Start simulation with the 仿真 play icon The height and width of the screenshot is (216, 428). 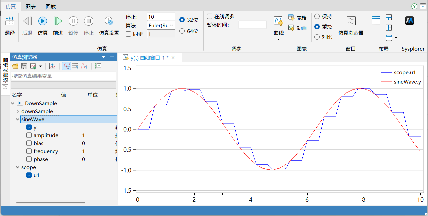(42, 21)
